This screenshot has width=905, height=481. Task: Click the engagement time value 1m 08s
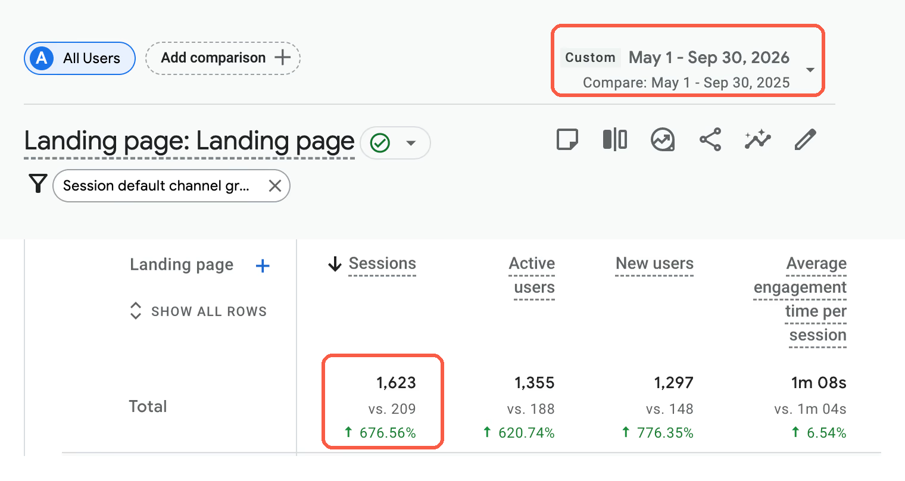pyautogui.click(x=819, y=383)
